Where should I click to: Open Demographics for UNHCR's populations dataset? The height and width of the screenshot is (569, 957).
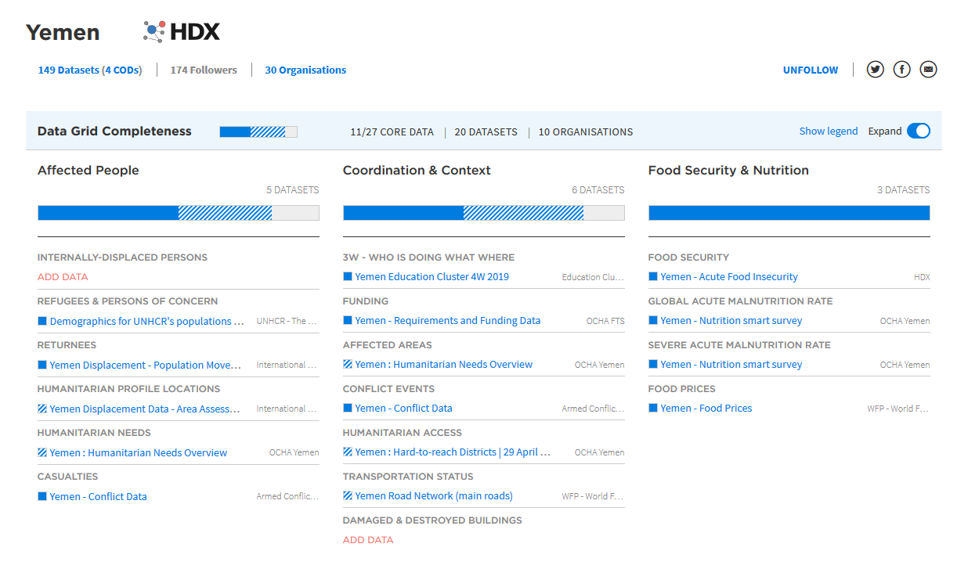point(147,321)
